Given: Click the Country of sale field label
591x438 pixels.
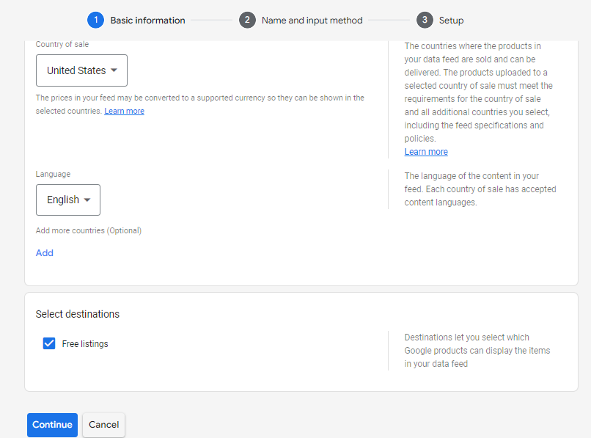Looking at the screenshot, I should coord(62,45).
